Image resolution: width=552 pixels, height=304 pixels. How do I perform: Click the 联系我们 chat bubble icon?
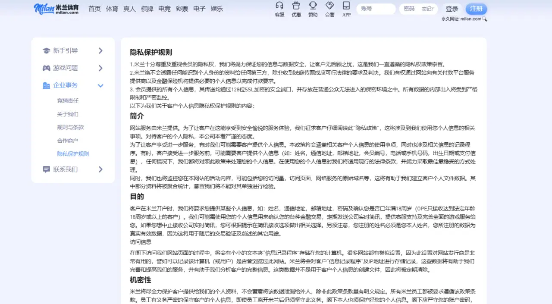click(x=47, y=169)
